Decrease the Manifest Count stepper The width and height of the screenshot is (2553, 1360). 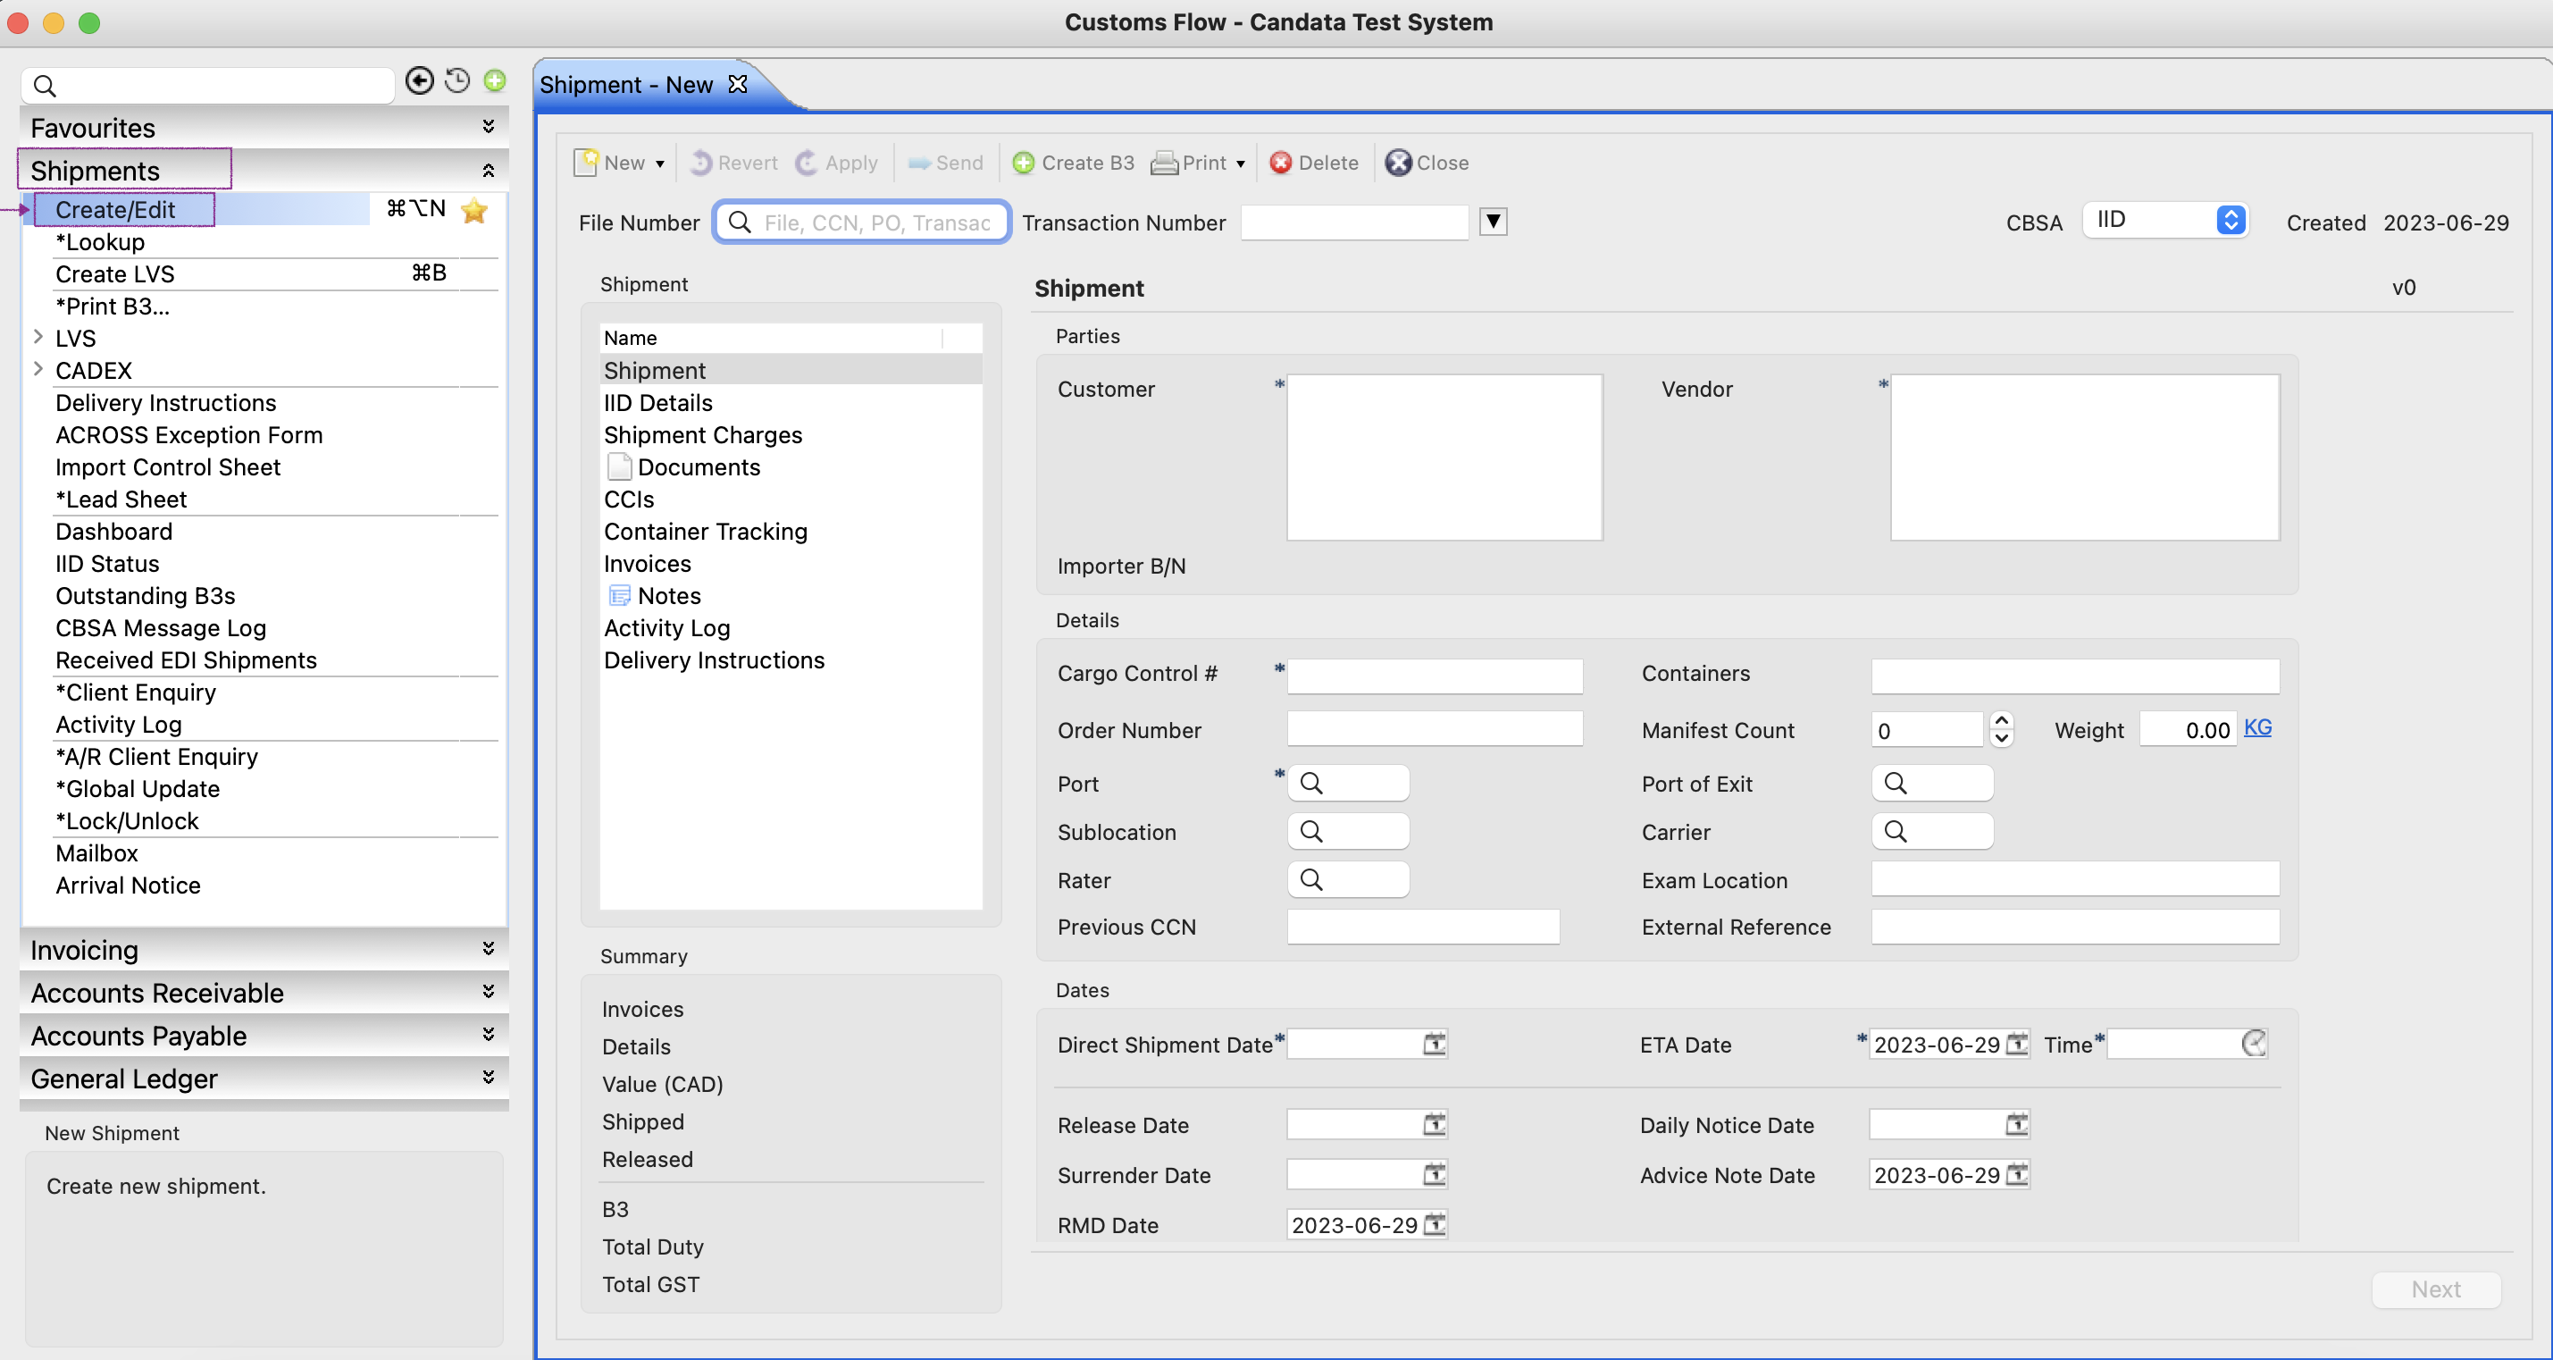[x=2001, y=738]
